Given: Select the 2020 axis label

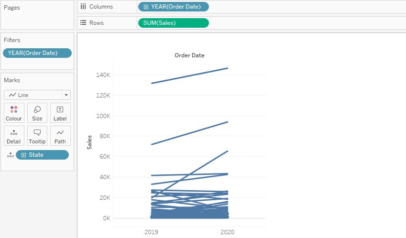Looking at the screenshot, I should [228, 231].
